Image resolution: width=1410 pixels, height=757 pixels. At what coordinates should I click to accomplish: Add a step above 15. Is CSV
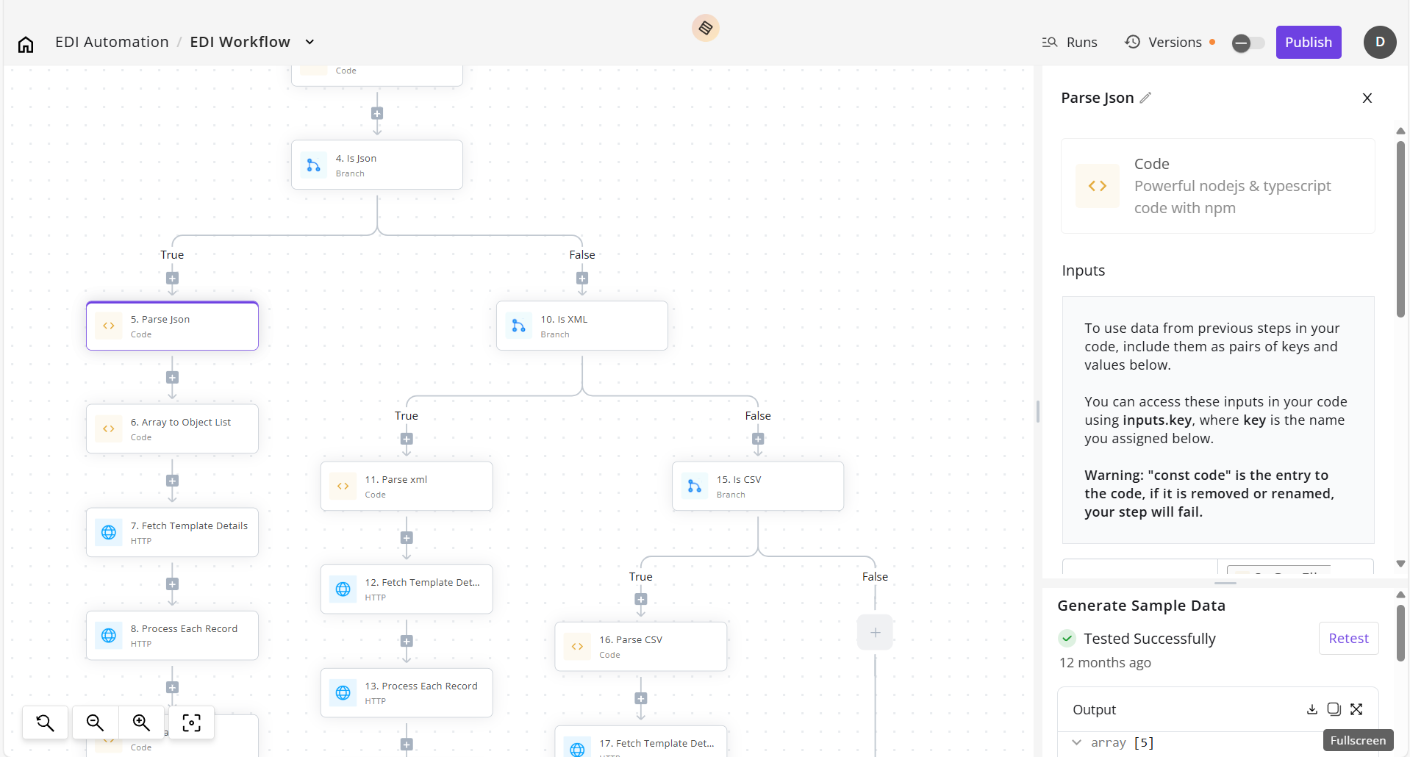(758, 440)
